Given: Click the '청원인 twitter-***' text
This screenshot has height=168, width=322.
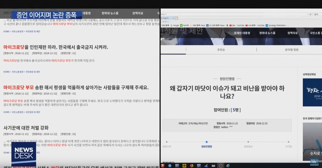Looking at the screenshot, I should tap(223, 127).
